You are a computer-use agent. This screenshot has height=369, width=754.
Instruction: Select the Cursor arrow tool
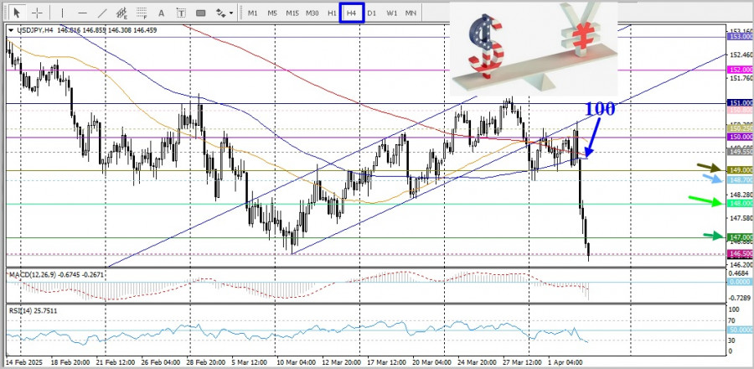coord(18,13)
